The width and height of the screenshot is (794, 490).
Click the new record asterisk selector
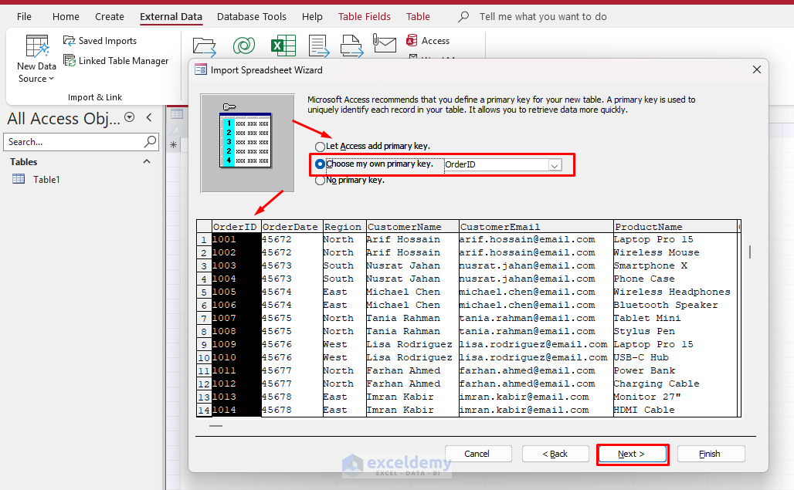point(173,145)
